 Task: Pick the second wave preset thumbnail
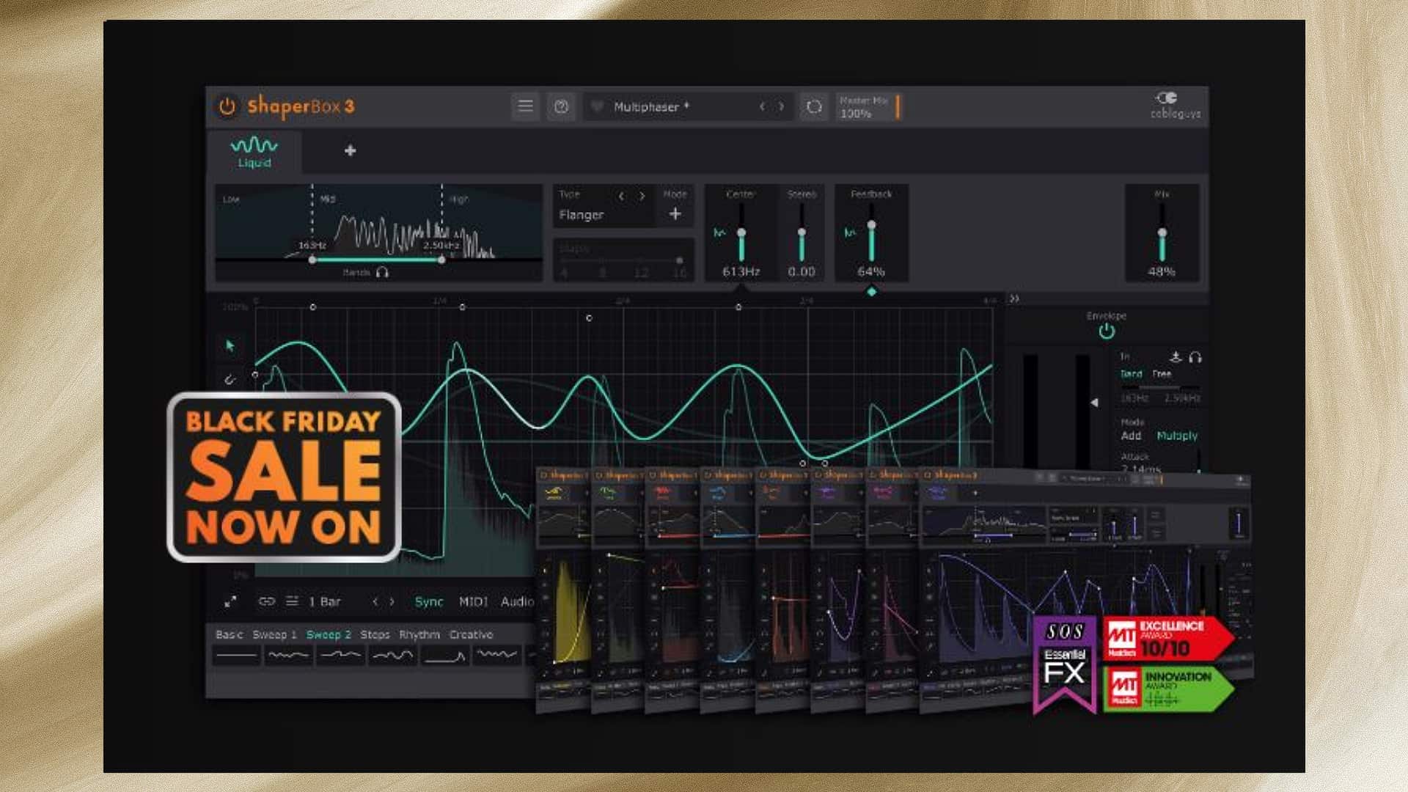pos(288,655)
